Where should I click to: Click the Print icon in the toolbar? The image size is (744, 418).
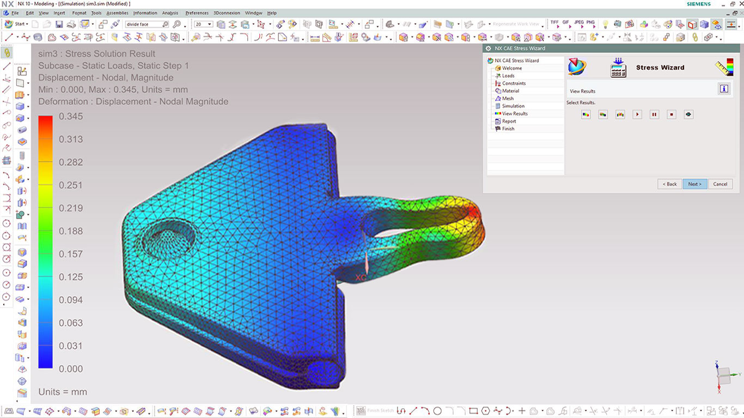(x=71, y=24)
